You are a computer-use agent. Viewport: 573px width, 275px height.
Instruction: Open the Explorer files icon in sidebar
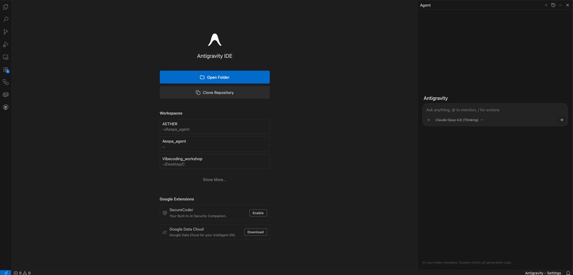(5, 7)
